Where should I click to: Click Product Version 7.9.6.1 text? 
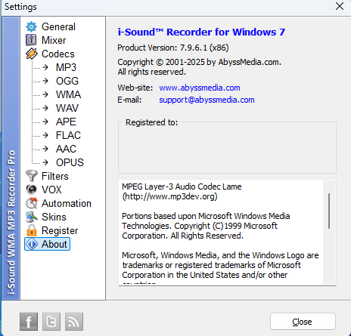click(x=173, y=48)
